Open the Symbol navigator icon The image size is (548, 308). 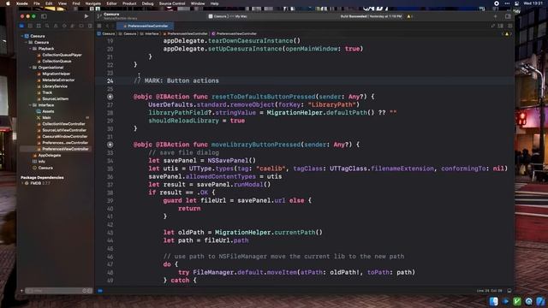(x=39, y=26)
